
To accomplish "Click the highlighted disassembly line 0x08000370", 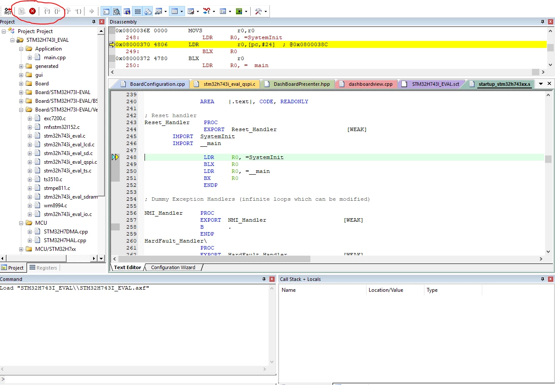I will 327,44.
